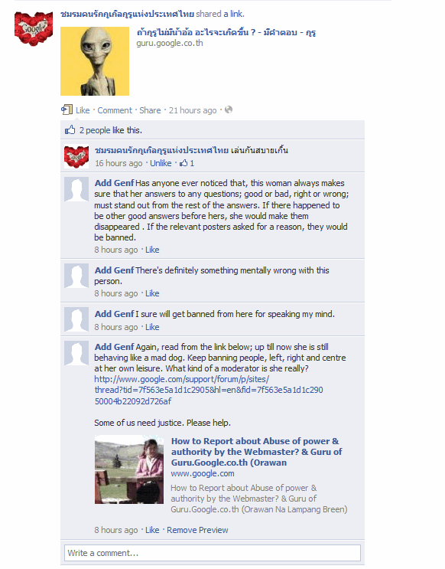Click the thumbs-up icon next to 2 people
Screen dimensions: 445x569
[x=70, y=130]
